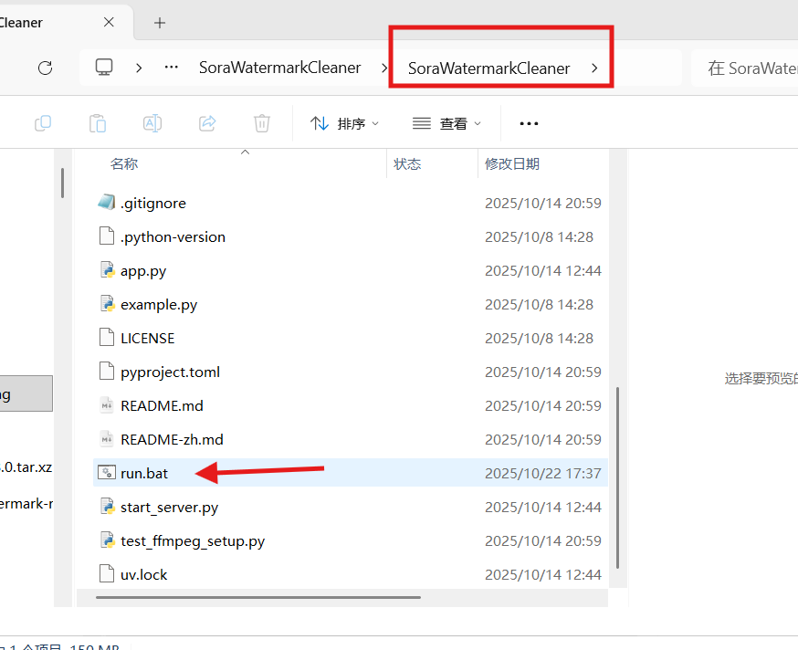Viewport: 798px width, 650px height.
Task: Select the README-zh.md file
Action: [350, 440]
